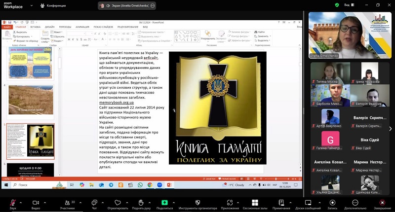Show next page of participant gallery
The height and width of the screenshot is (212, 395).
pyautogui.click(x=391, y=129)
